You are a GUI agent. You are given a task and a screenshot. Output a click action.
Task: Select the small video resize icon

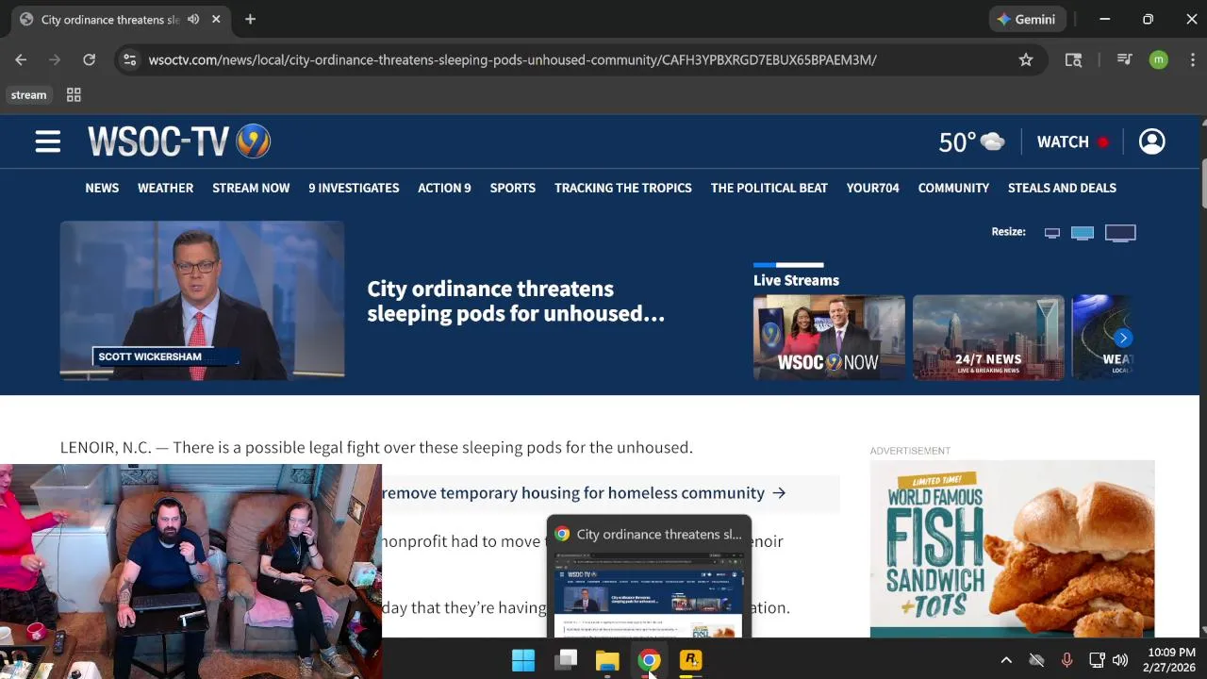pos(1052,233)
